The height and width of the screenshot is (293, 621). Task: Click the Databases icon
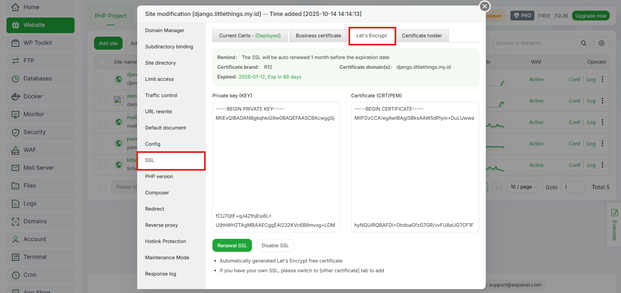pos(15,79)
